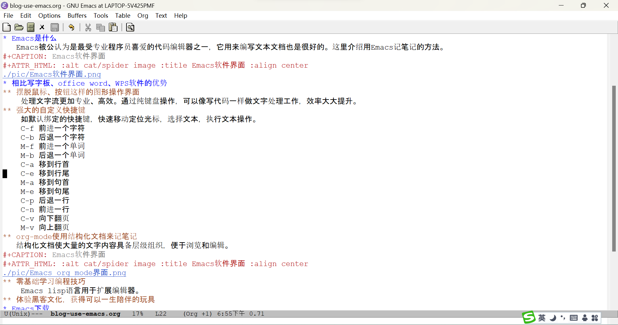The width and height of the screenshot is (618, 325).
Task: Click the Sogou user account icon
Action: click(x=585, y=318)
